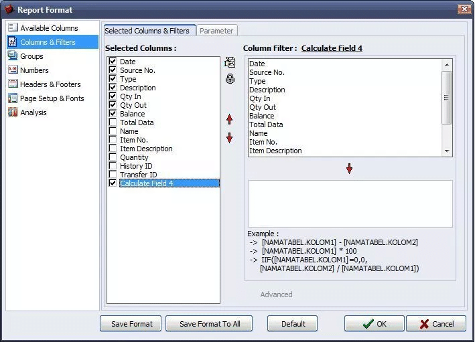Uncheck the Balance column checkbox
This screenshot has height=342, width=475.
coord(113,114)
